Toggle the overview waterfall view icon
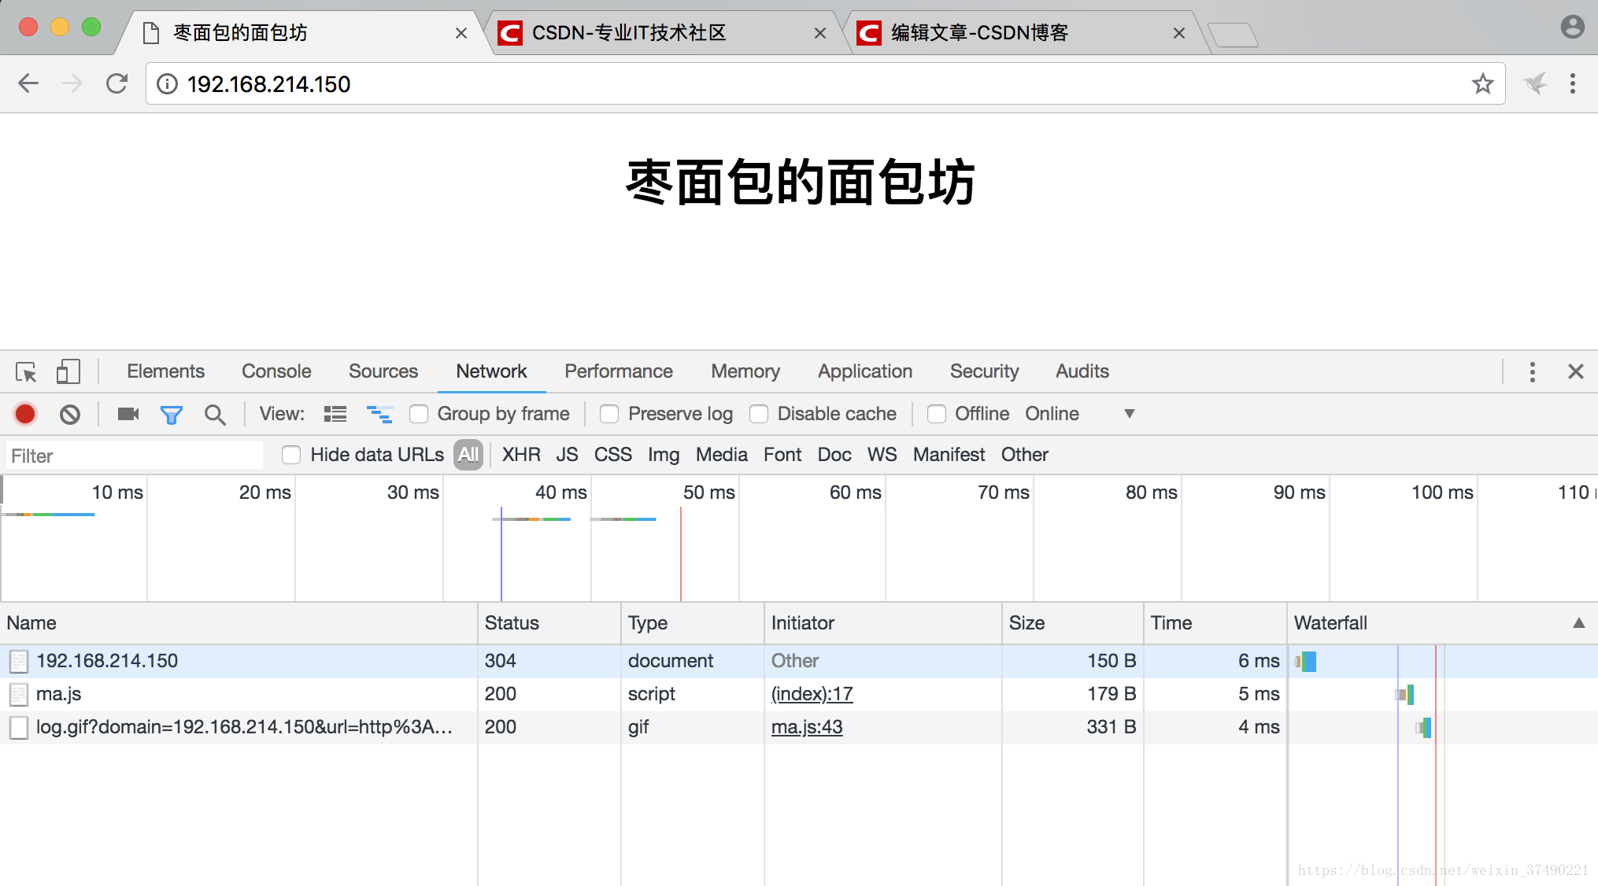 click(379, 414)
